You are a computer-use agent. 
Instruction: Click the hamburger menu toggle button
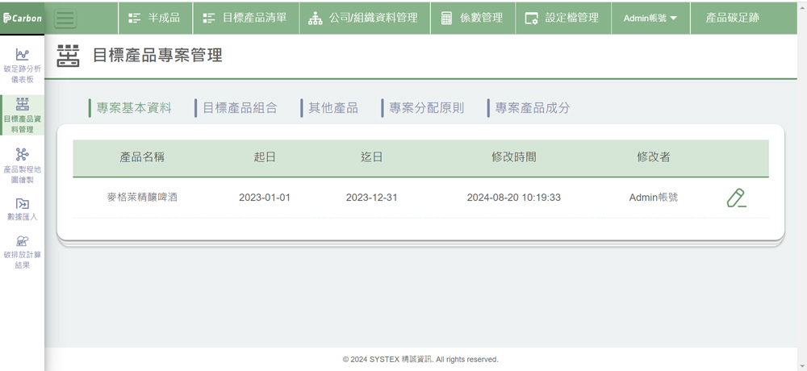pos(65,18)
